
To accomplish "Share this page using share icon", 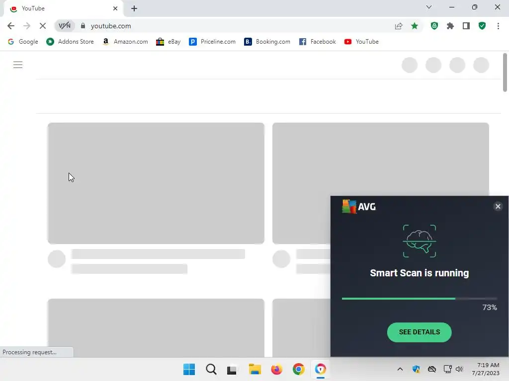I will click(x=399, y=26).
